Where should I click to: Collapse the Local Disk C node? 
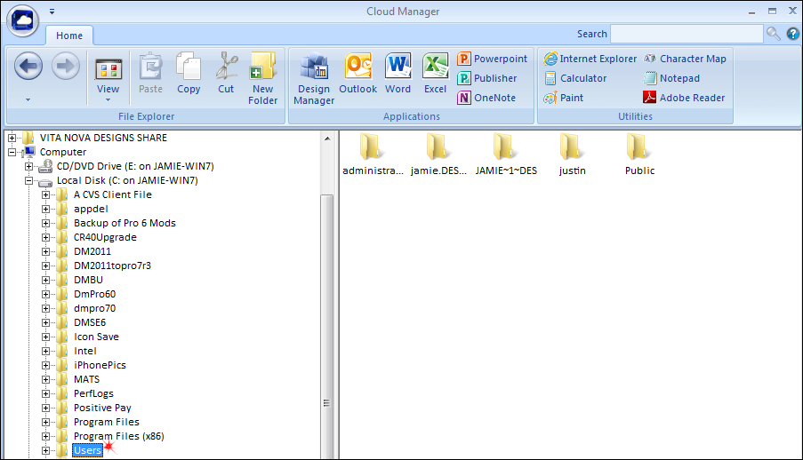(x=29, y=180)
